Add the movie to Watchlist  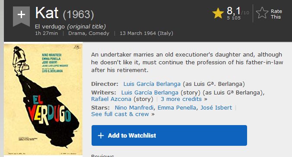(x=169, y=135)
